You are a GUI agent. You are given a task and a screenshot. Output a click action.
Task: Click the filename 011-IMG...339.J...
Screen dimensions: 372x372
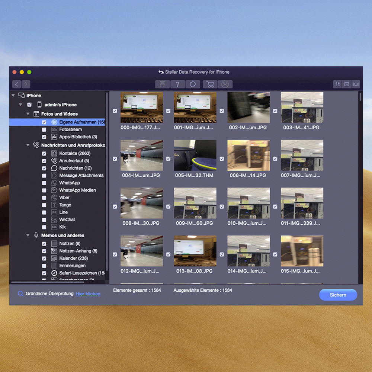(x=300, y=223)
